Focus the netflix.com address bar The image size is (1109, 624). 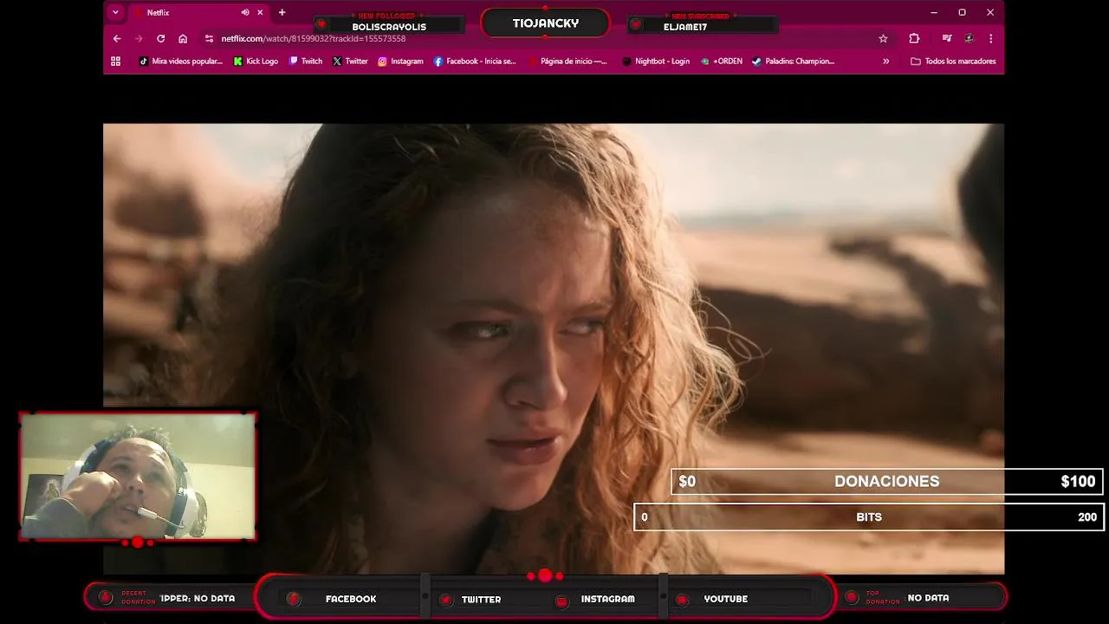pos(546,38)
